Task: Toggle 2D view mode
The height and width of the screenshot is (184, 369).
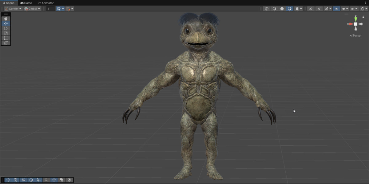Action: [311, 9]
